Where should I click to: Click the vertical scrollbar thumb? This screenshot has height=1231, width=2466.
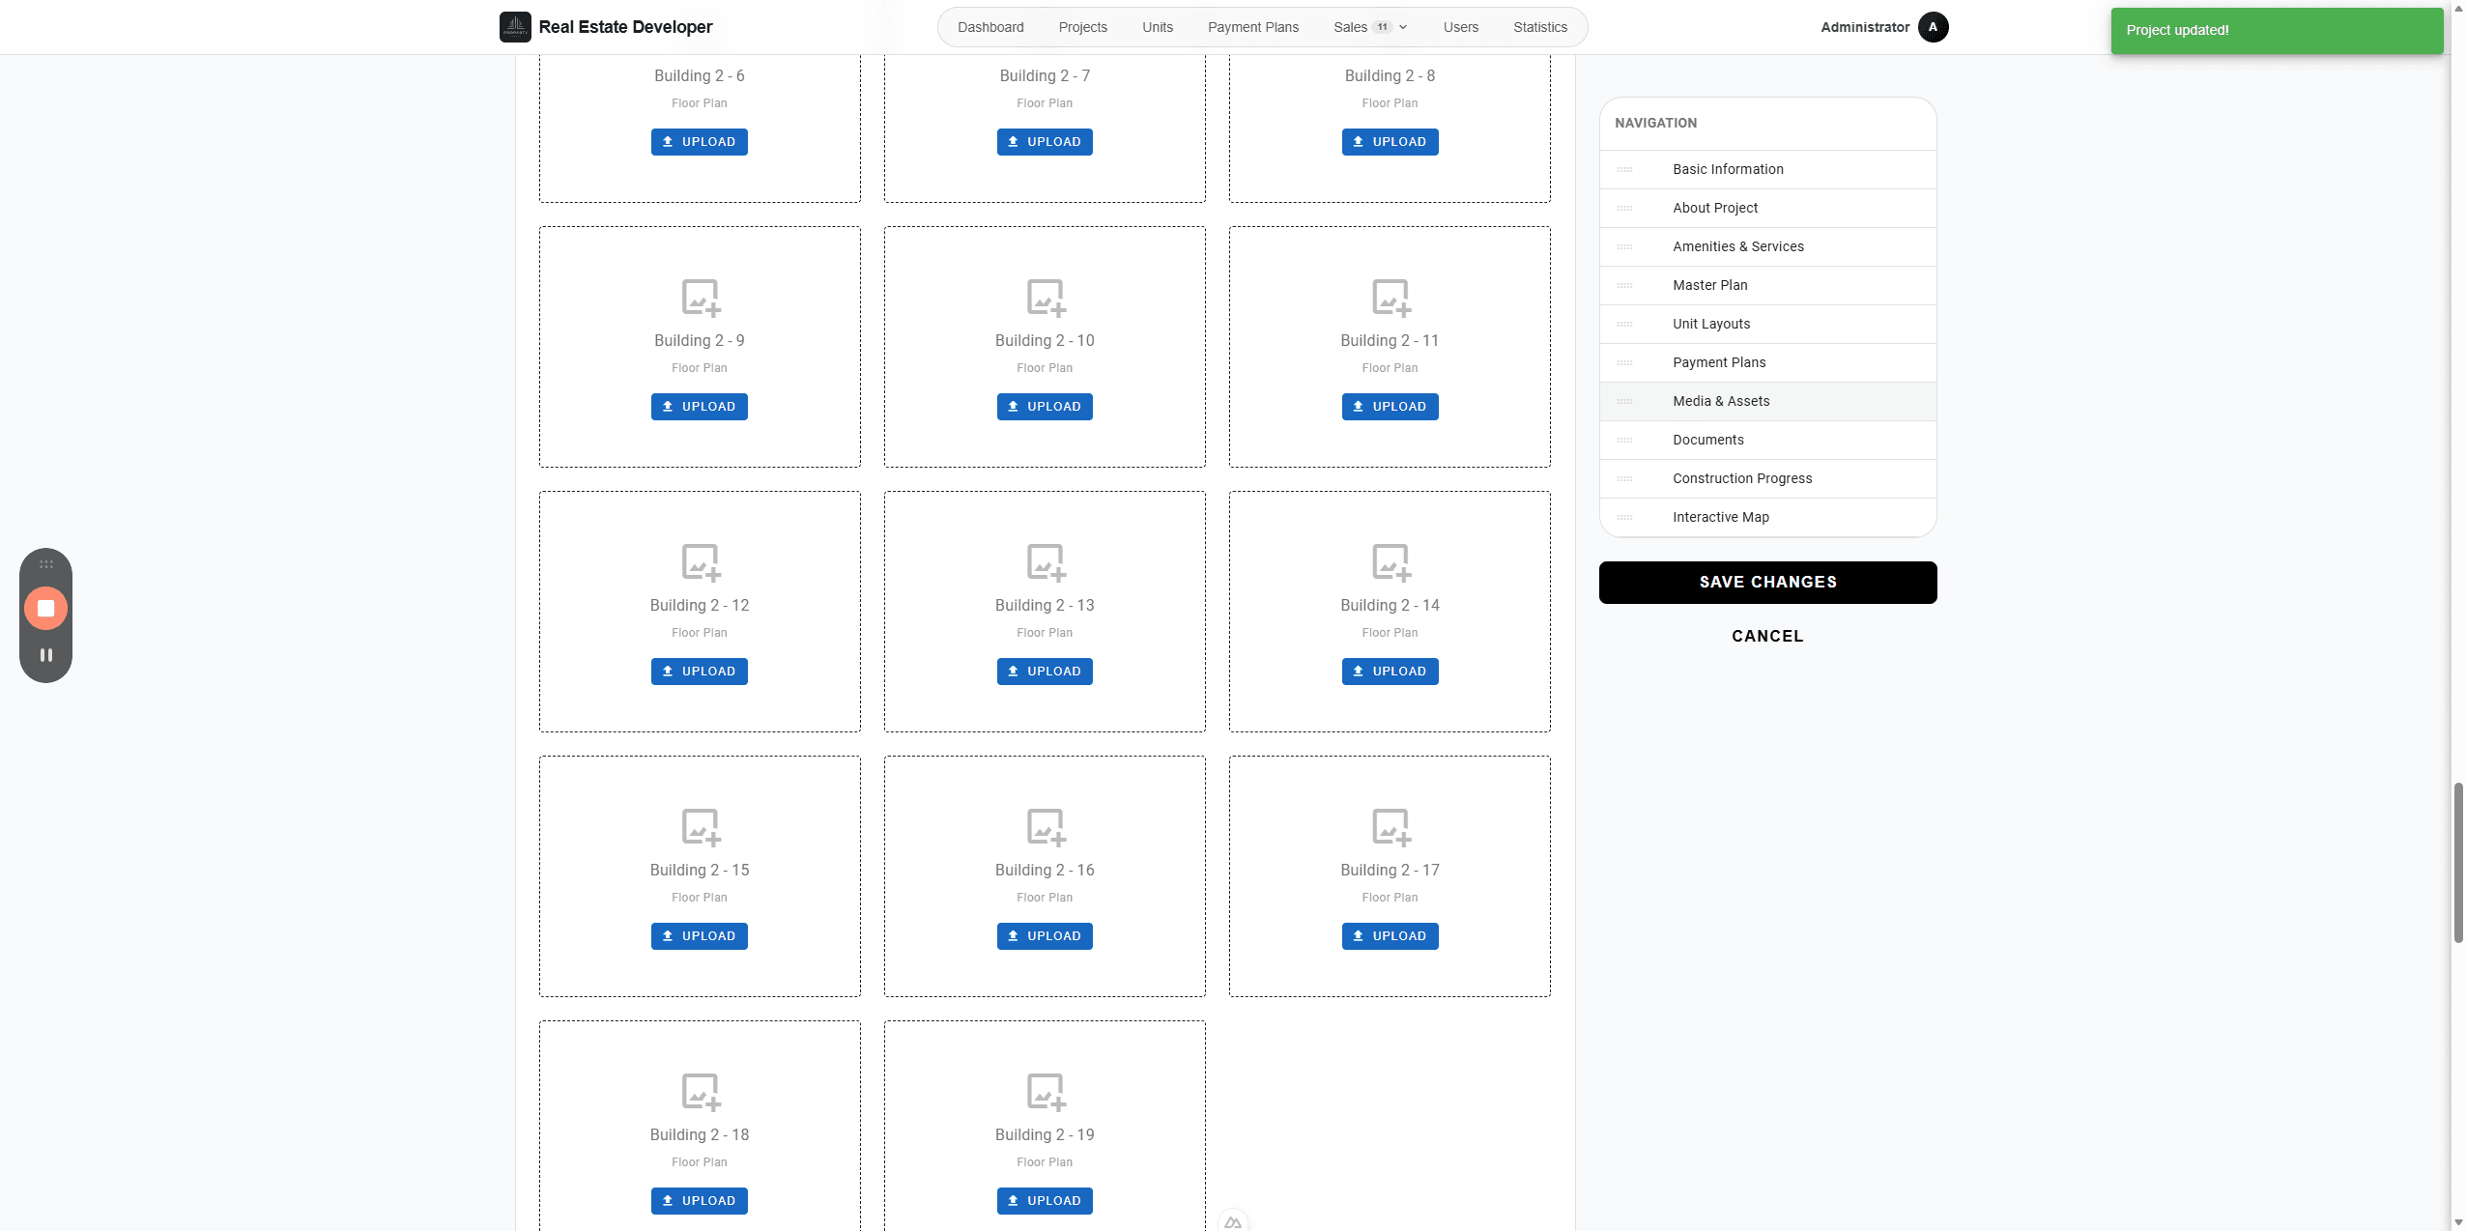point(2458,863)
